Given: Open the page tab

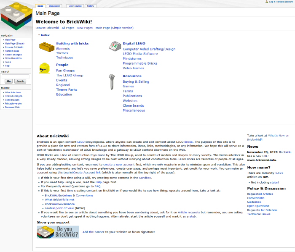Looking at the screenshot, I should click(40, 6).
